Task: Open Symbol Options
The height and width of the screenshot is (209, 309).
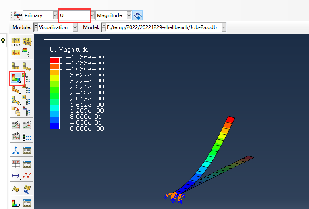Action: [x=27, y=89]
